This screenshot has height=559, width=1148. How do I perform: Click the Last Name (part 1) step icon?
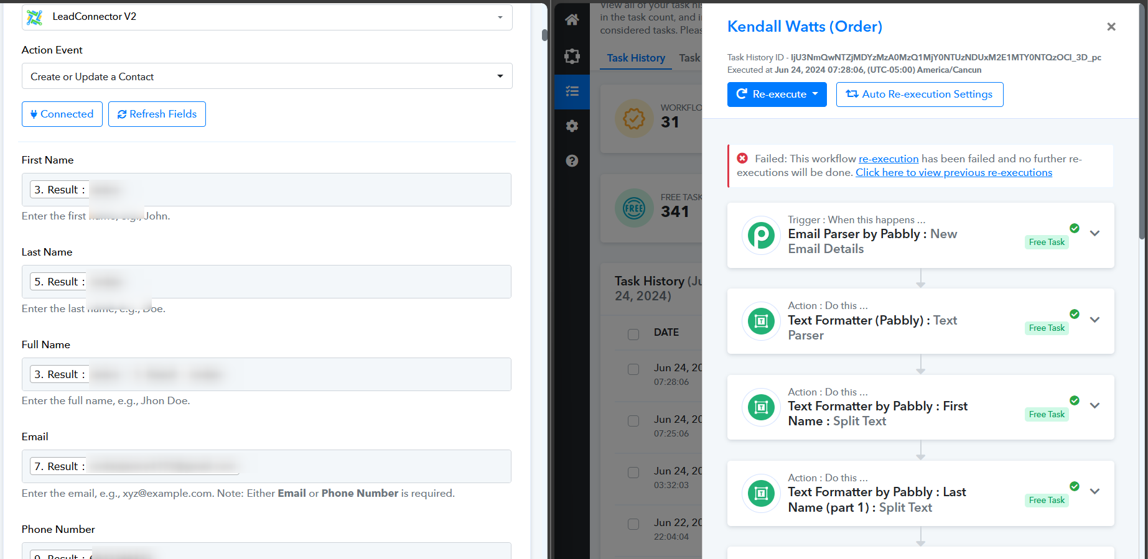pos(761,494)
